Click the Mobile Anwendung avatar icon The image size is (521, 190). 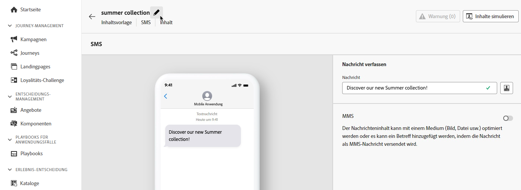pyautogui.click(x=207, y=96)
